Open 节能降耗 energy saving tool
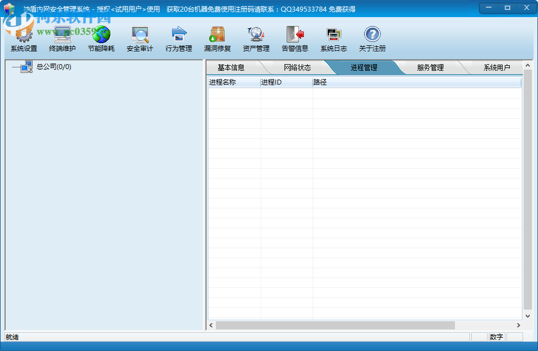538x351 pixels. click(x=101, y=39)
